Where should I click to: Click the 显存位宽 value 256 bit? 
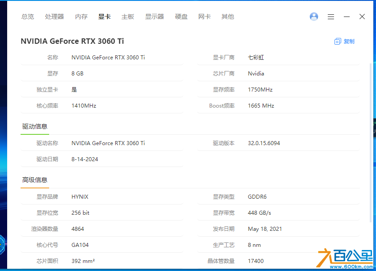80,213
